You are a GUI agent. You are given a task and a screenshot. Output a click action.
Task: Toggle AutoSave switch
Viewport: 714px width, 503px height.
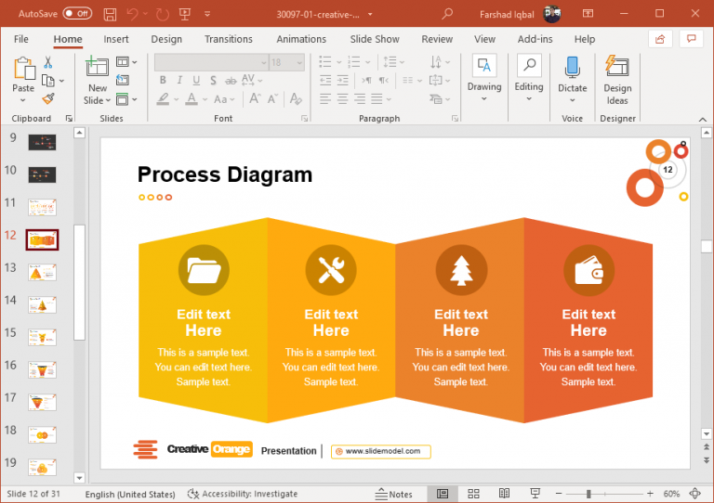(77, 14)
